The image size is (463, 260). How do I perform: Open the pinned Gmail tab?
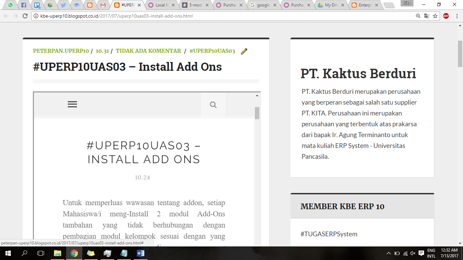[x=103, y=5]
